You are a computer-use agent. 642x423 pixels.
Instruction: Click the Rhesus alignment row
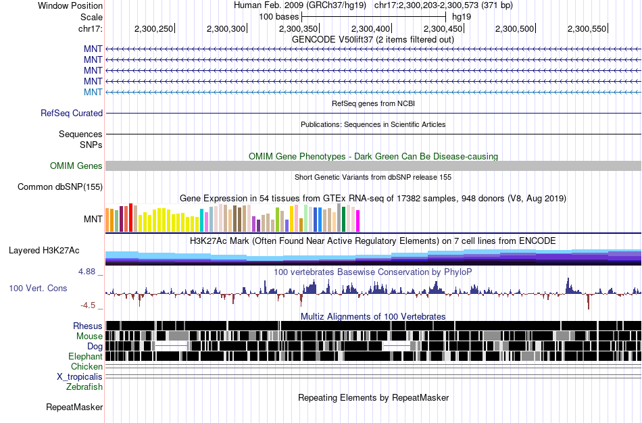[x=374, y=326]
